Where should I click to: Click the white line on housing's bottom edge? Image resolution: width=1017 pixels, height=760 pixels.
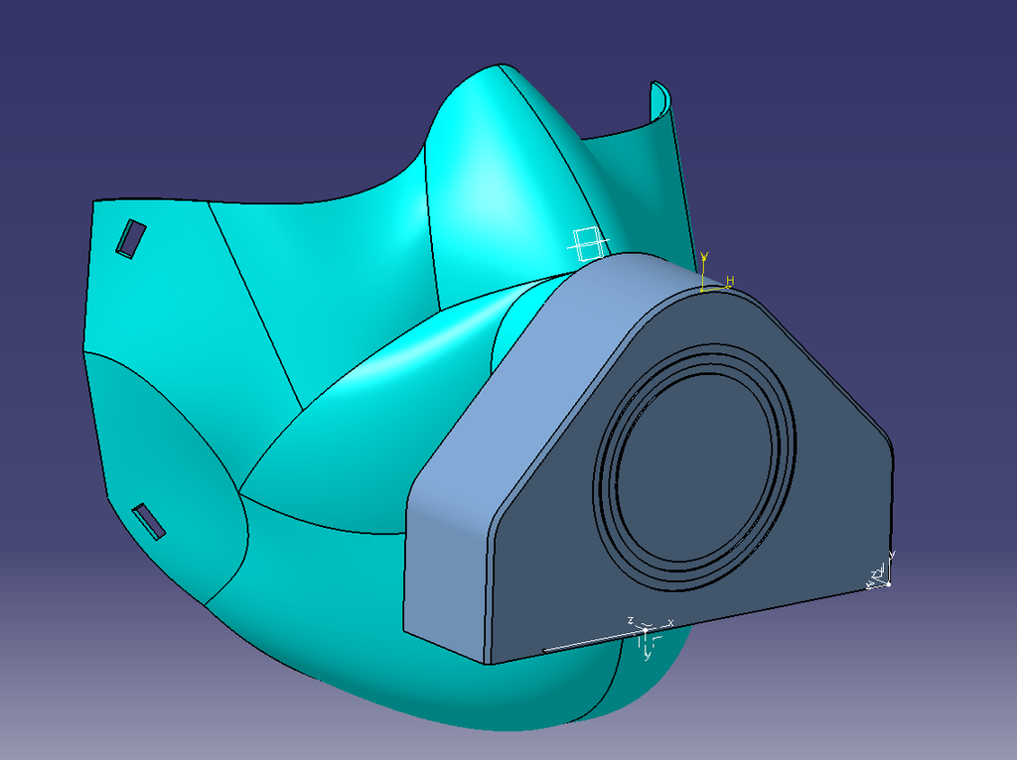click(x=586, y=645)
